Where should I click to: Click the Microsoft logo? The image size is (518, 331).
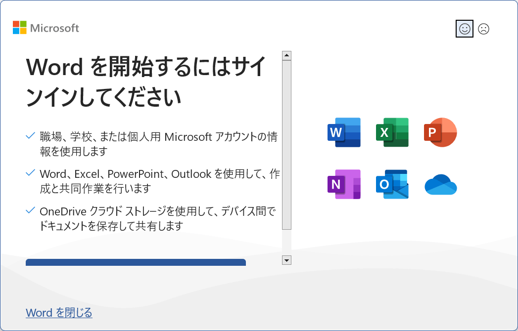(46, 28)
